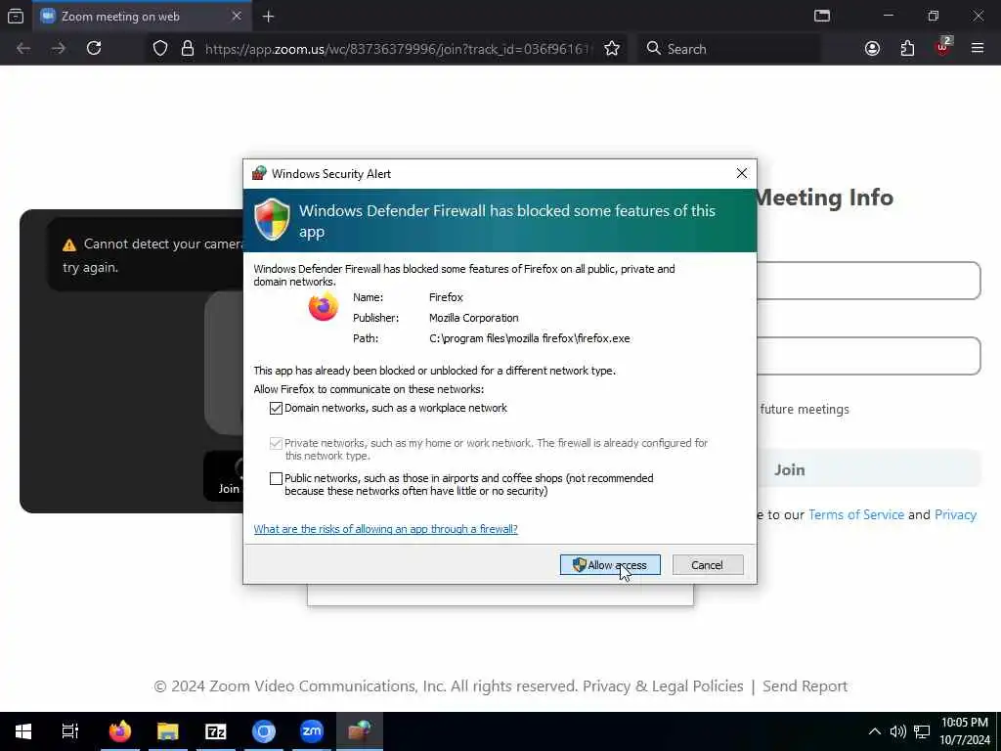Click the firewall alert taskbar icon

360,731
